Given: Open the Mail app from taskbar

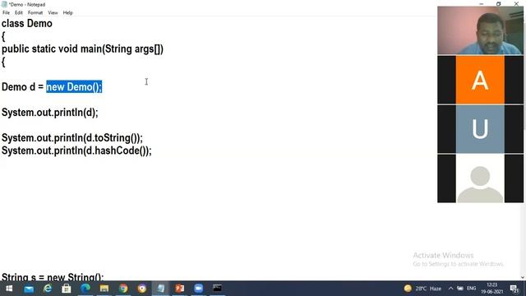Looking at the screenshot, I should coord(29,289).
